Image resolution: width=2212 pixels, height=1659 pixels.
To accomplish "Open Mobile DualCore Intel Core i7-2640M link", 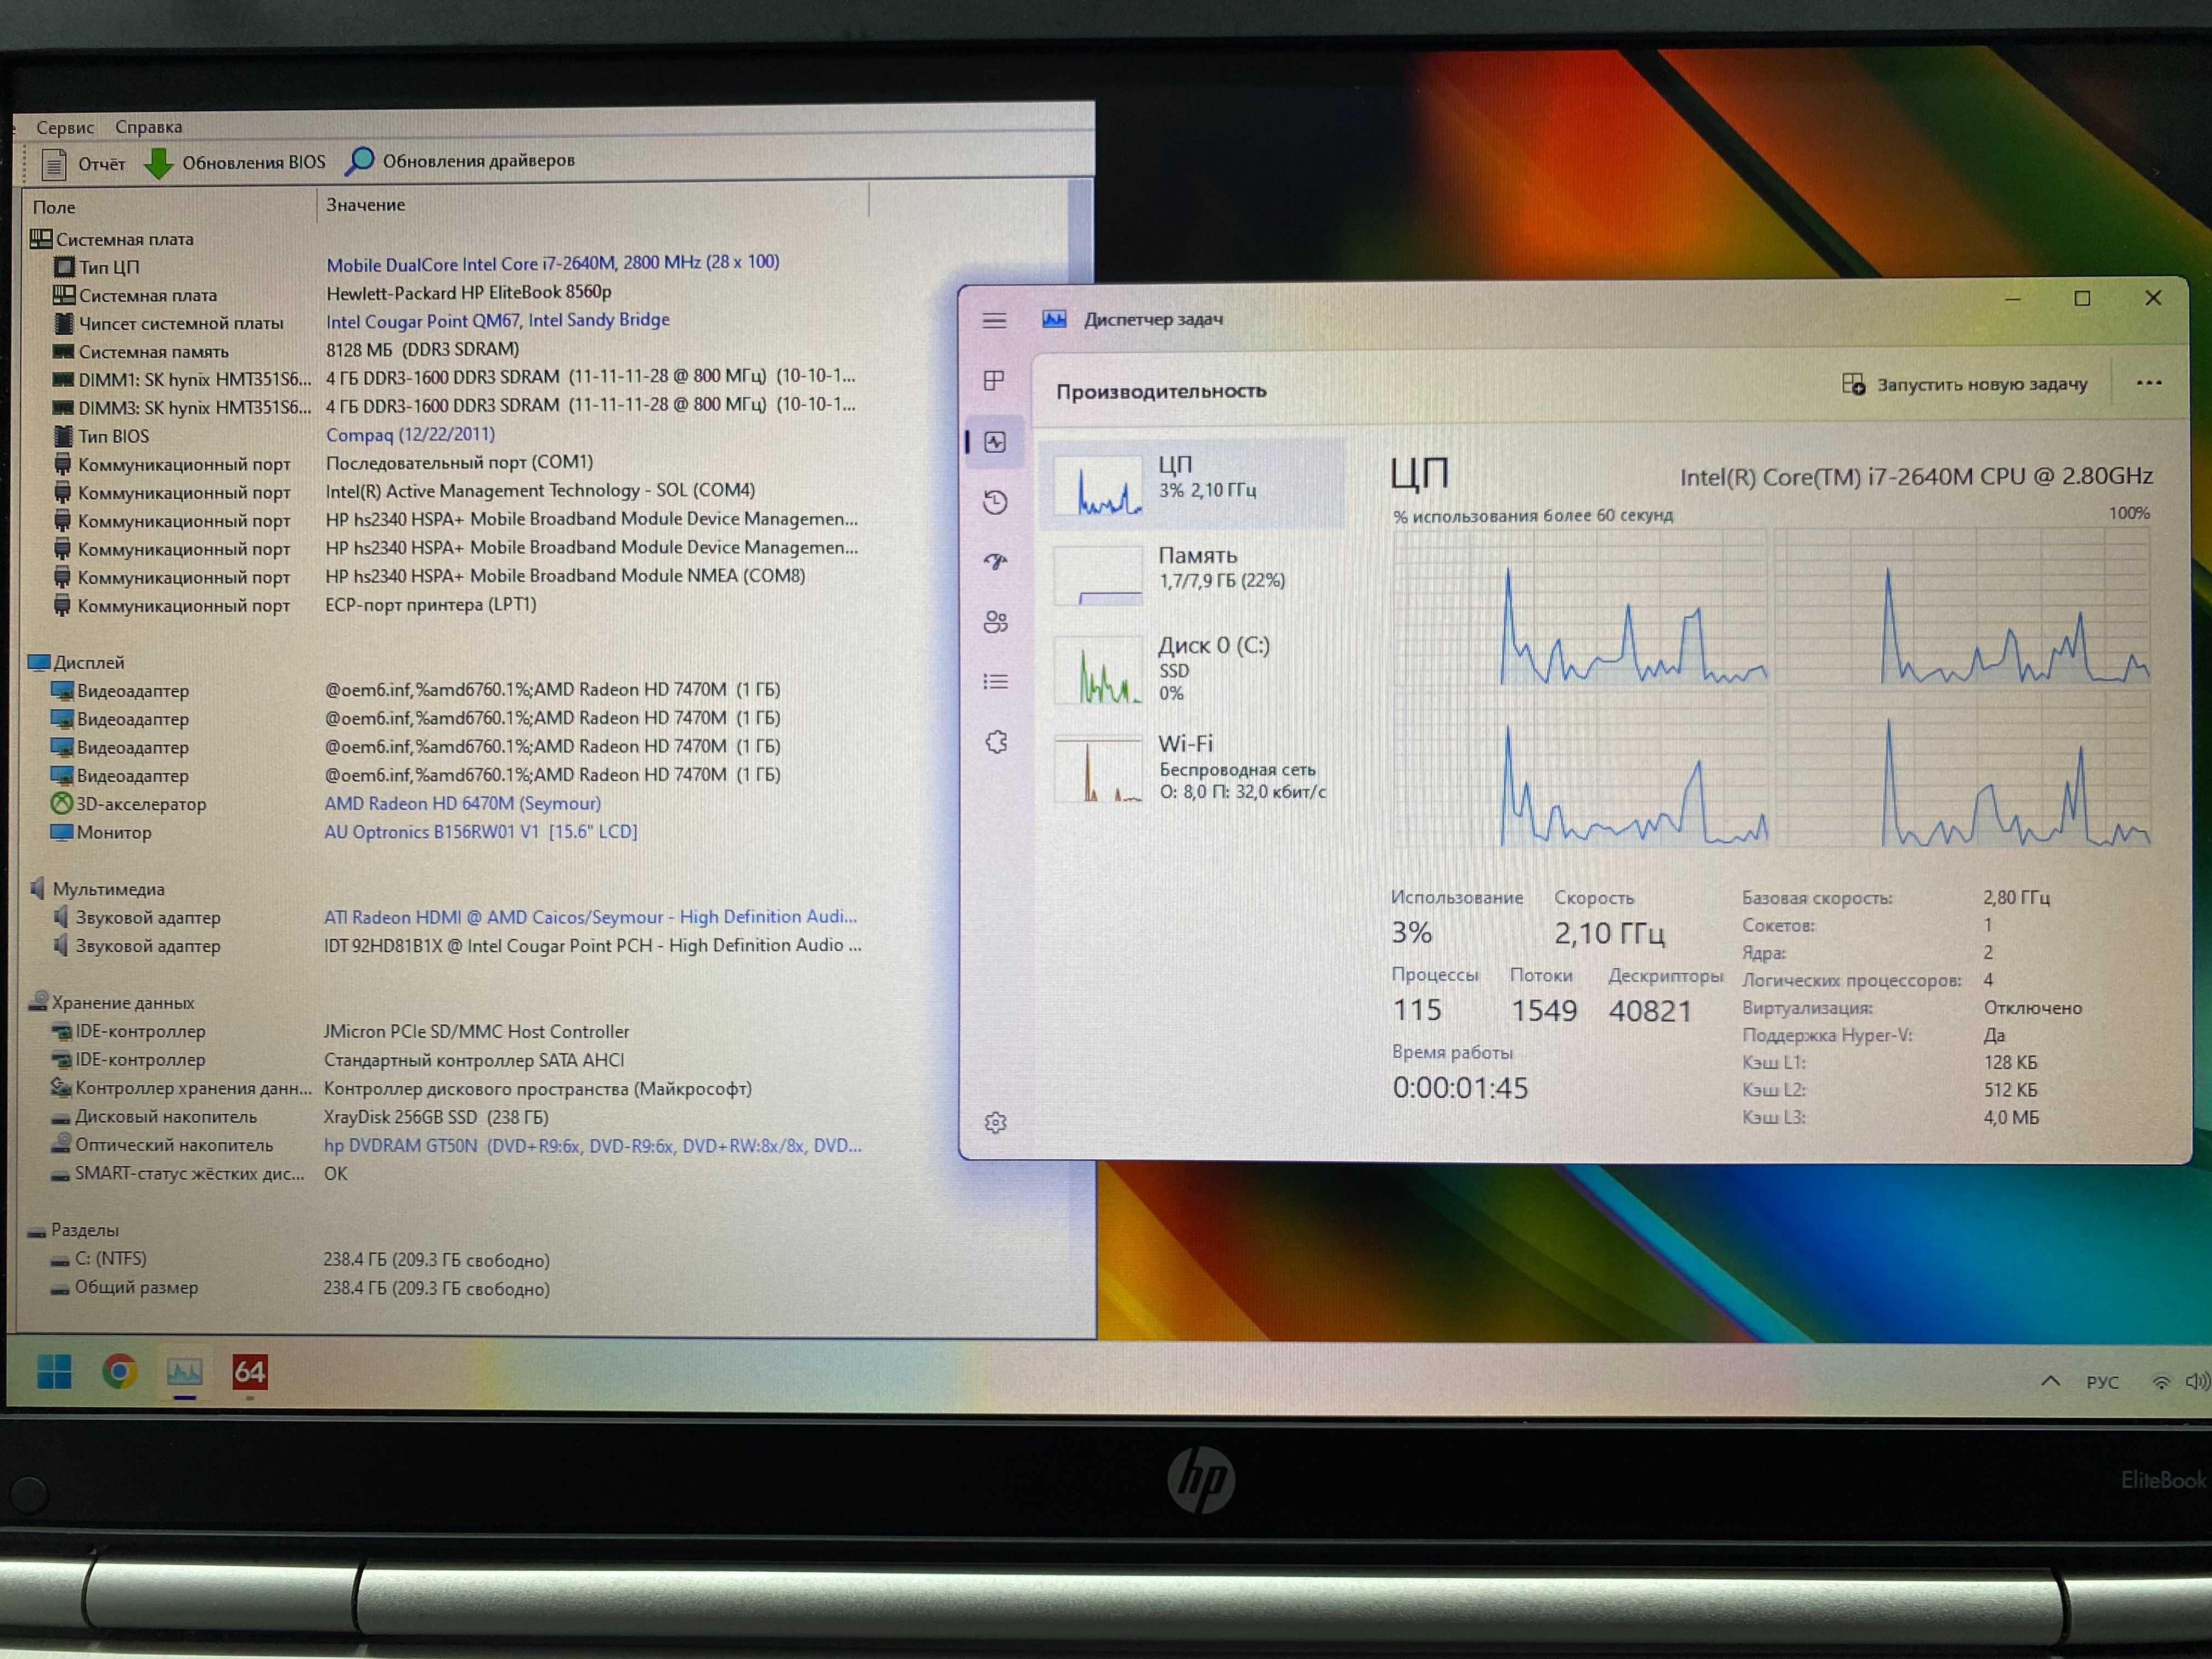I will (552, 263).
